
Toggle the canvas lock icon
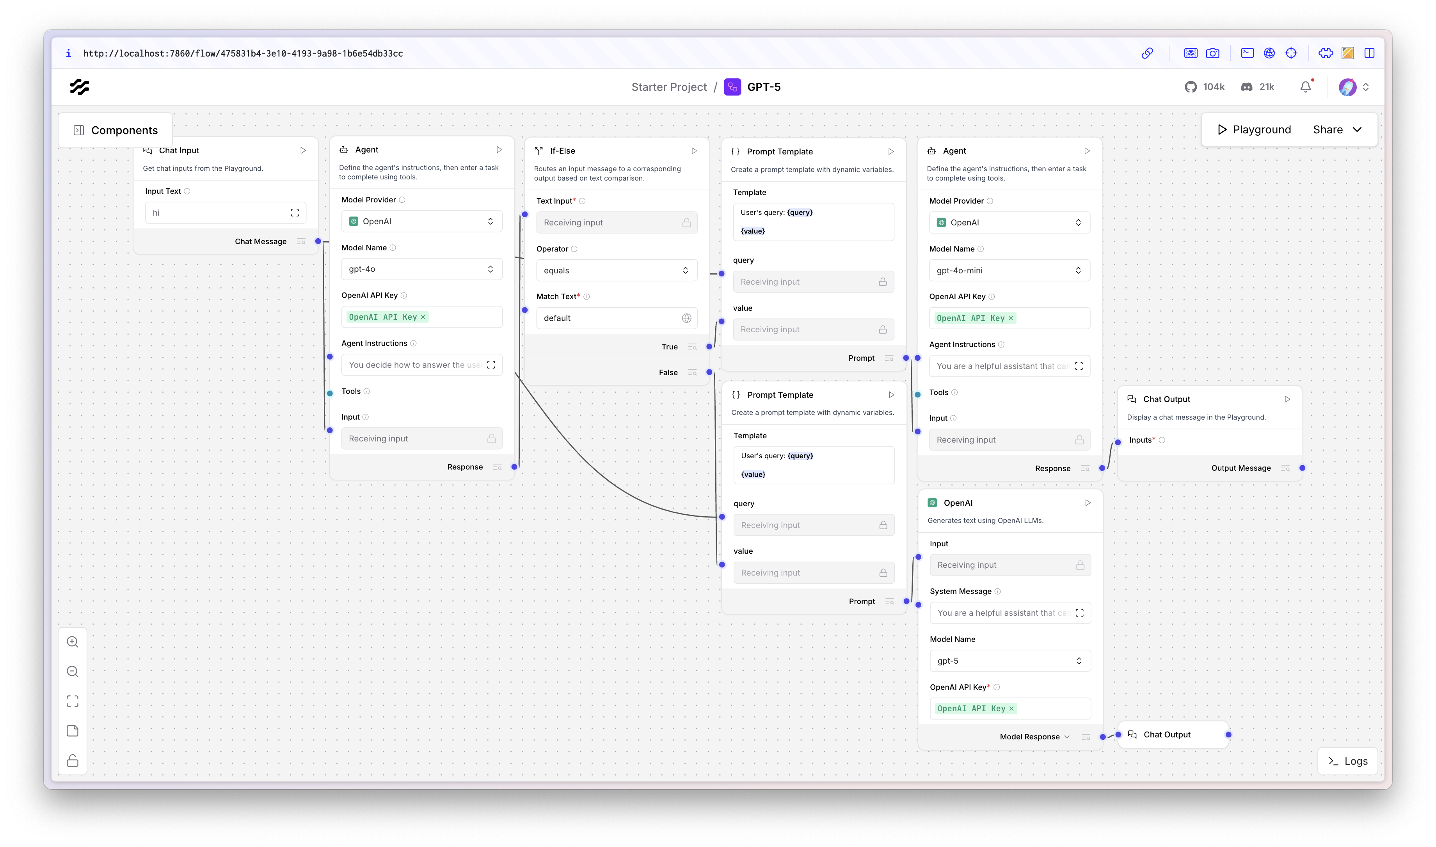coord(73,760)
